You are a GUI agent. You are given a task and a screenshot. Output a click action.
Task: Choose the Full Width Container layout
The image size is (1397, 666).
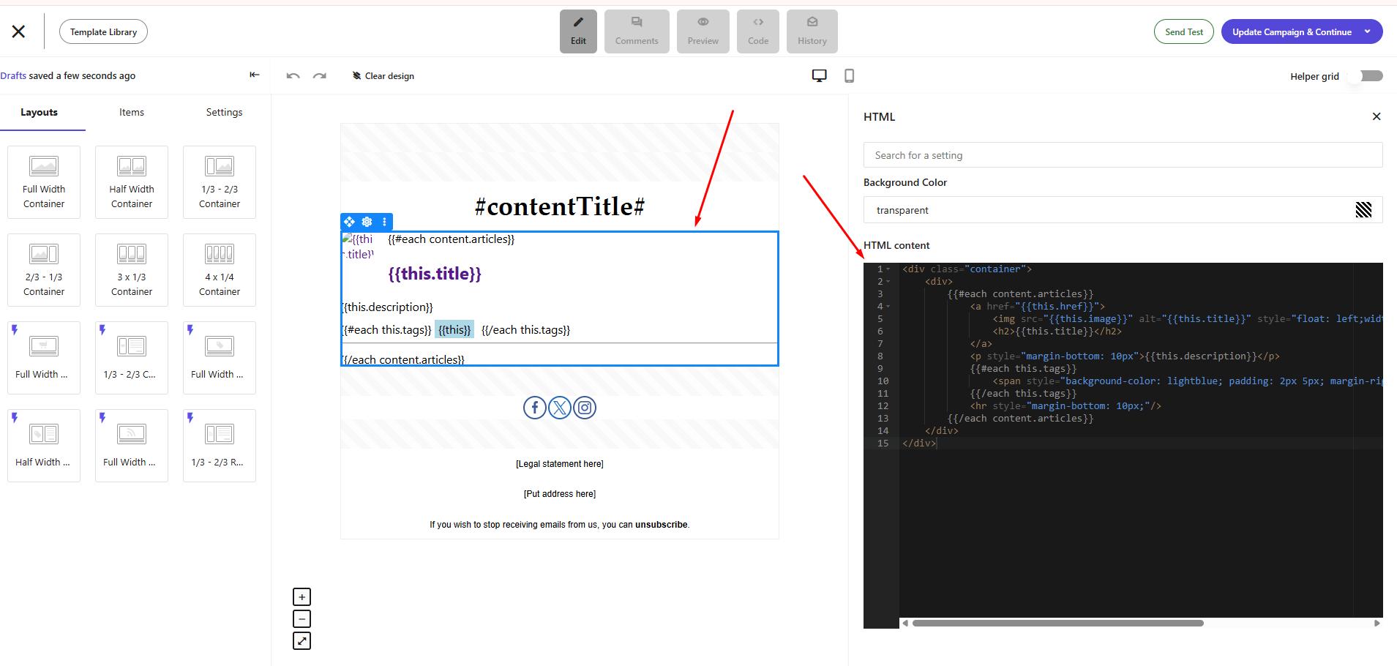(44, 182)
